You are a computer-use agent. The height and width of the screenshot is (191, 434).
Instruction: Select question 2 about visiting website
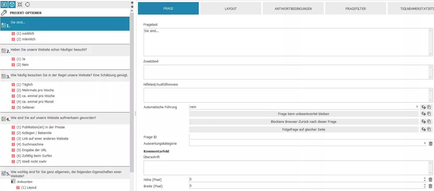click(49, 50)
